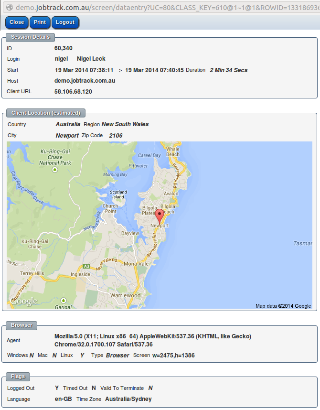
Task: Click the Warriewood label on the map
Action: click(x=126, y=295)
